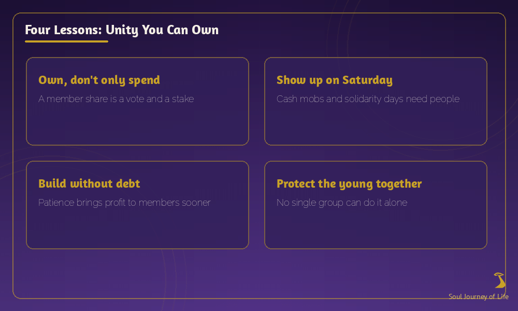Click the 'Soul Journey of Life' footer text
518x311 pixels.
(x=478, y=296)
